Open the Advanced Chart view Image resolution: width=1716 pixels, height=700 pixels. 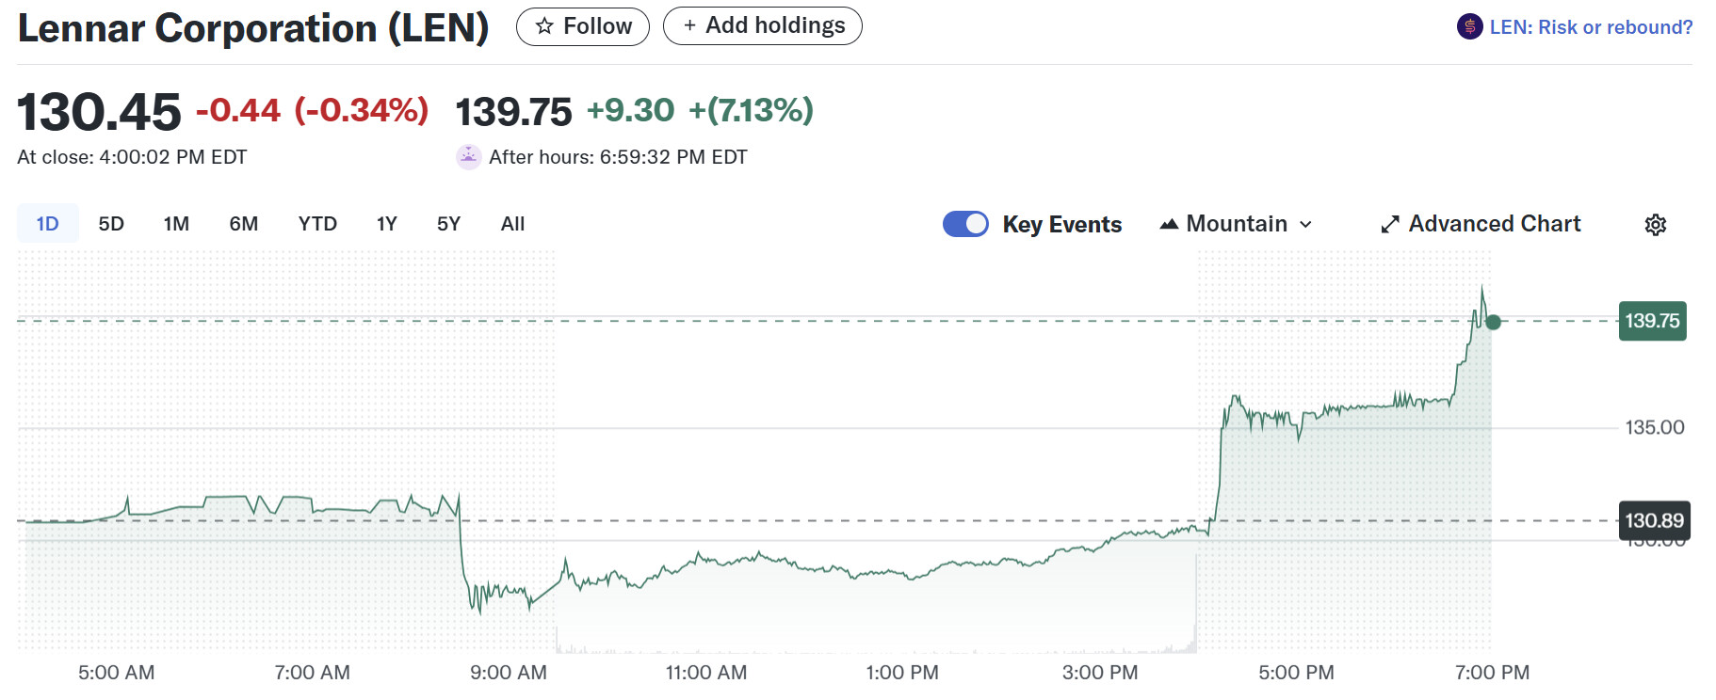[1494, 224]
